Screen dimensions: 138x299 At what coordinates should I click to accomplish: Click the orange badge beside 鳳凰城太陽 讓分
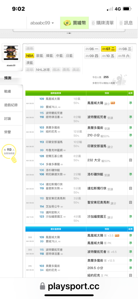pos(113,103)
